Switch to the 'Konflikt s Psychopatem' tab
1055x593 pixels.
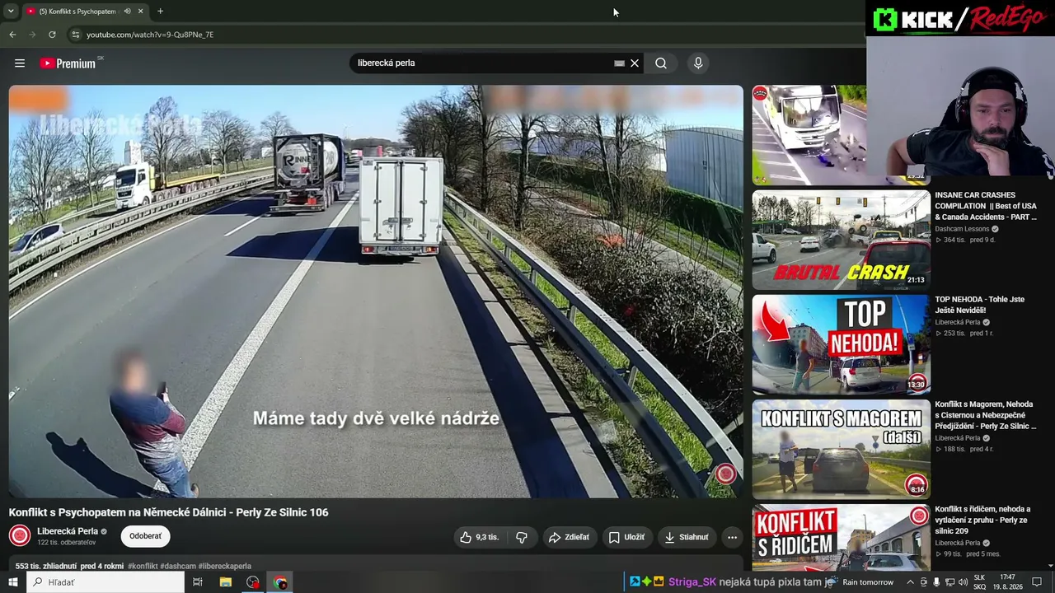76,12
